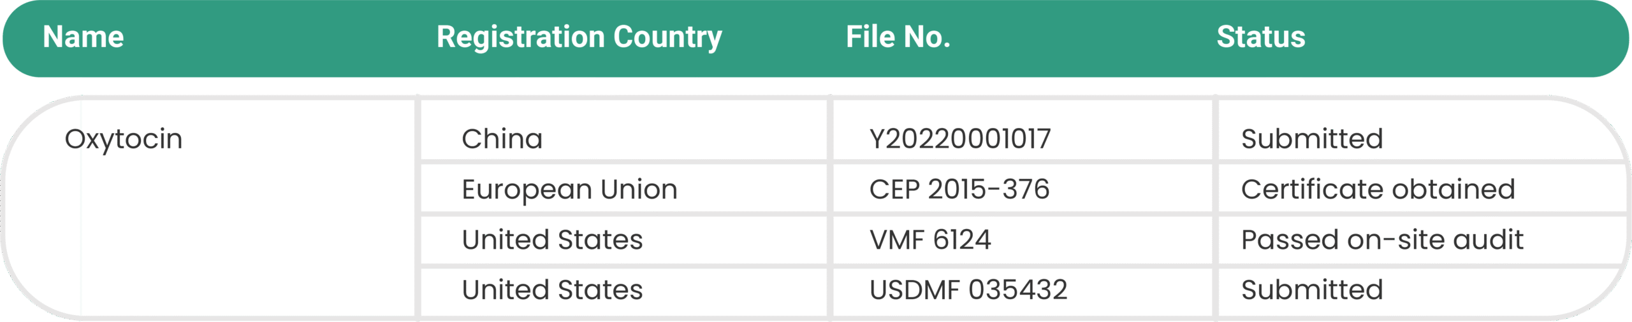
Task: Click the Registration Country column header
Action: click(579, 38)
